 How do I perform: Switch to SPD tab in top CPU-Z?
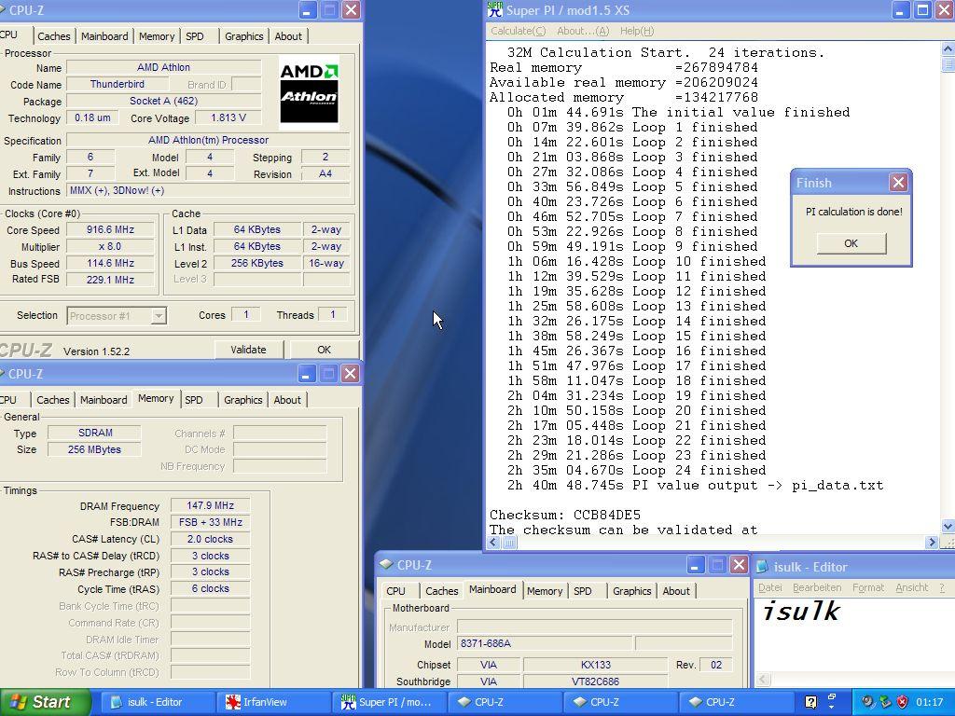pyautogui.click(x=195, y=36)
